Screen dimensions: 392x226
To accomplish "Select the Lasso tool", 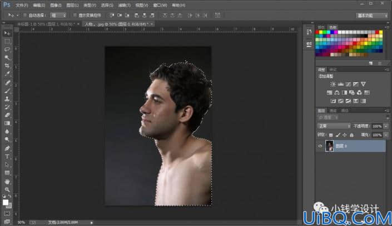I will pos(7,50).
